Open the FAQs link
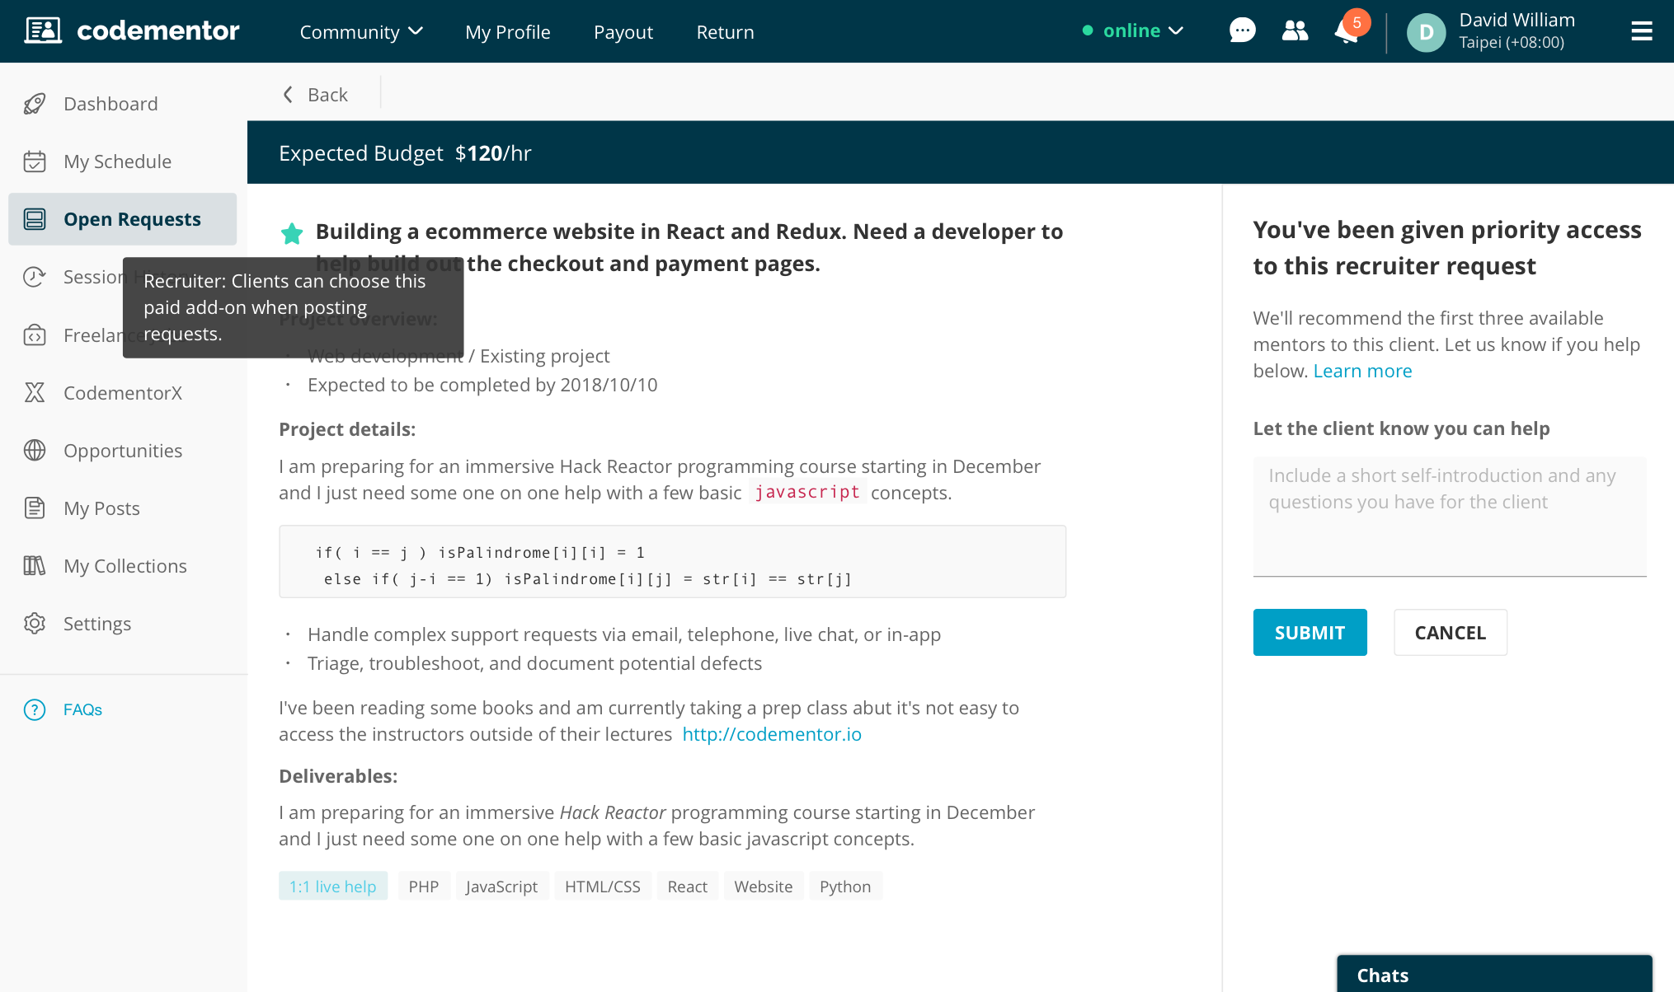The image size is (1674, 992). (82, 709)
